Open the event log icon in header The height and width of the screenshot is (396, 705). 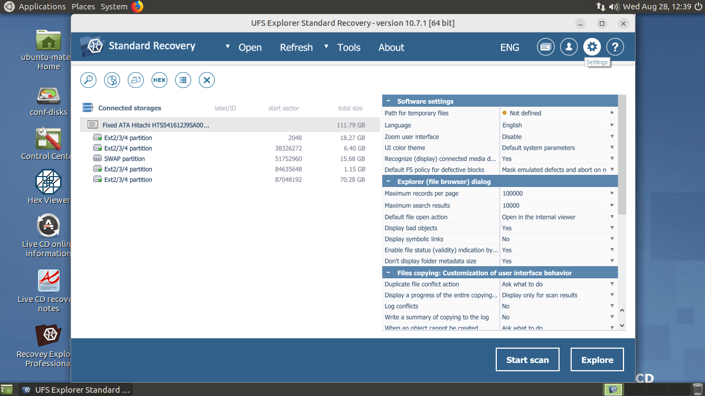tap(546, 47)
